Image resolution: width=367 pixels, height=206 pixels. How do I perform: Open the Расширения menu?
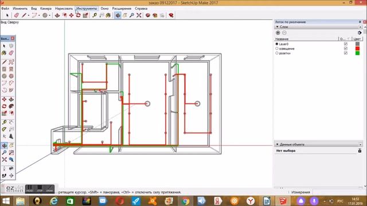pyautogui.click(x=122, y=9)
